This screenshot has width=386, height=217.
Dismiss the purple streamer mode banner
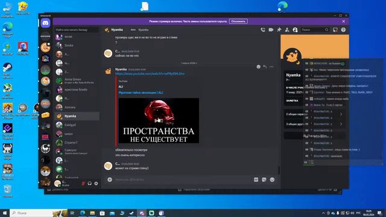click(343, 22)
